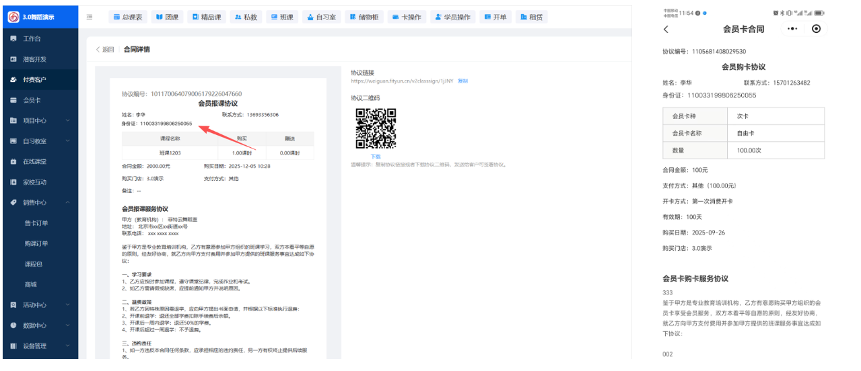The width and height of the screenshot is (861, 371).
Task: Open 潜客开发 in the sidebar
Action: pyautogui.click(x=34, y=59)
